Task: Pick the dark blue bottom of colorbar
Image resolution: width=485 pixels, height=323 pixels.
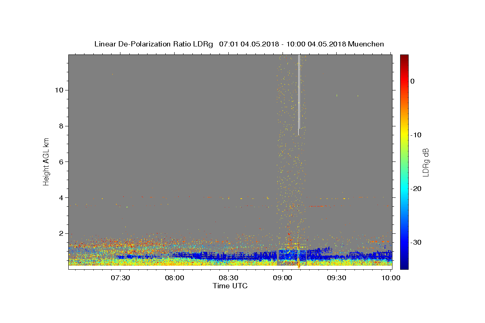Action: coord(404,266)
